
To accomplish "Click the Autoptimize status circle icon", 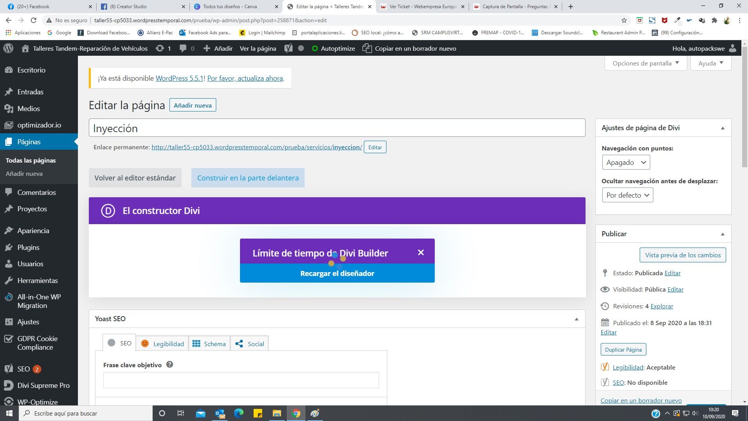I will (x=315, y=48).
